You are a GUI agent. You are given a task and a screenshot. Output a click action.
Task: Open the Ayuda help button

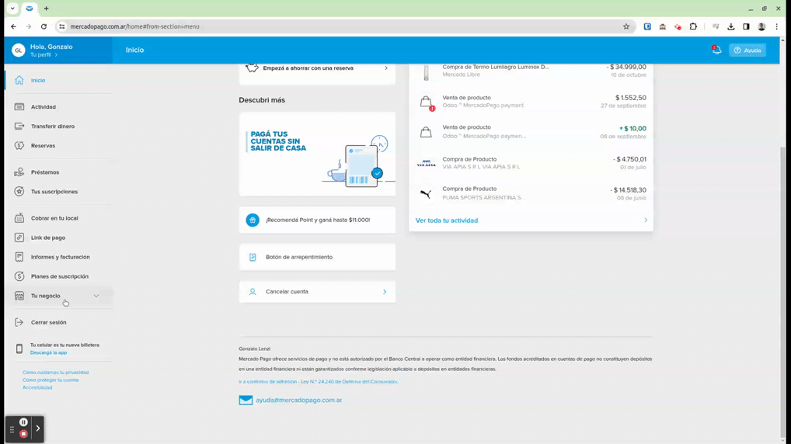(x=747, y=50)
